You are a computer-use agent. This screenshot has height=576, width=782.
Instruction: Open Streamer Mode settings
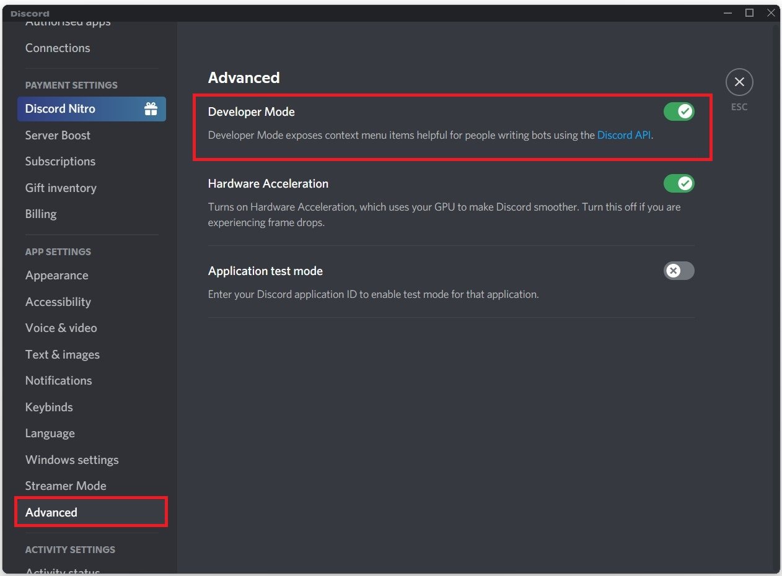point(66,486)
